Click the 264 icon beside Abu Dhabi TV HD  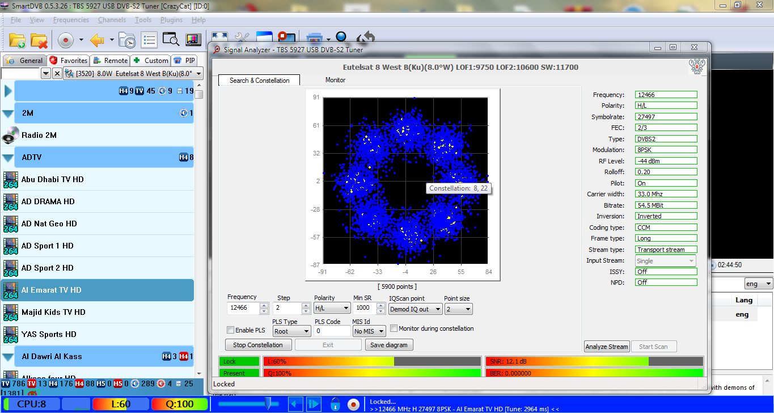pos(10,179)
